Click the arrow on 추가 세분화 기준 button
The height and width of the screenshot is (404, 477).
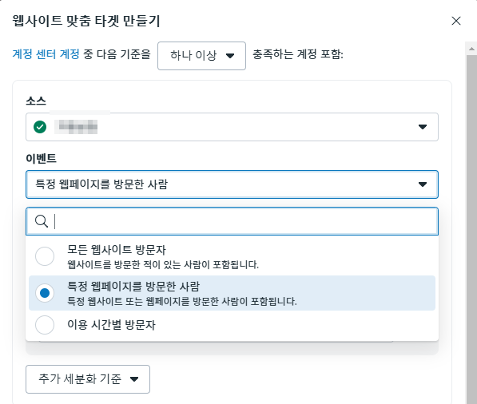point(134,379)
